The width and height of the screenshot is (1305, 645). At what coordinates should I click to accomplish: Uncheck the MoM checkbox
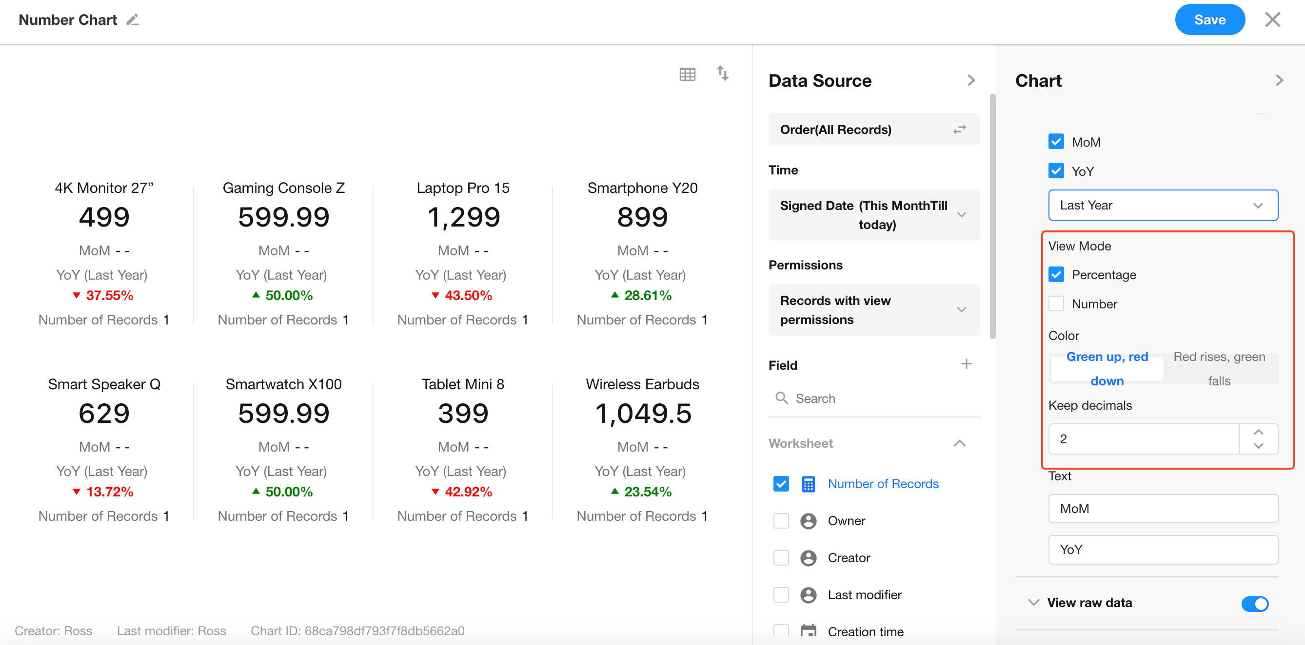click(1056, 142)
